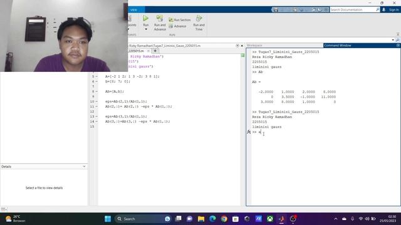Viewport: 401px width, 225px height.
Task: Open the current folder path dropdown arrow
Action: click(393, 40)
